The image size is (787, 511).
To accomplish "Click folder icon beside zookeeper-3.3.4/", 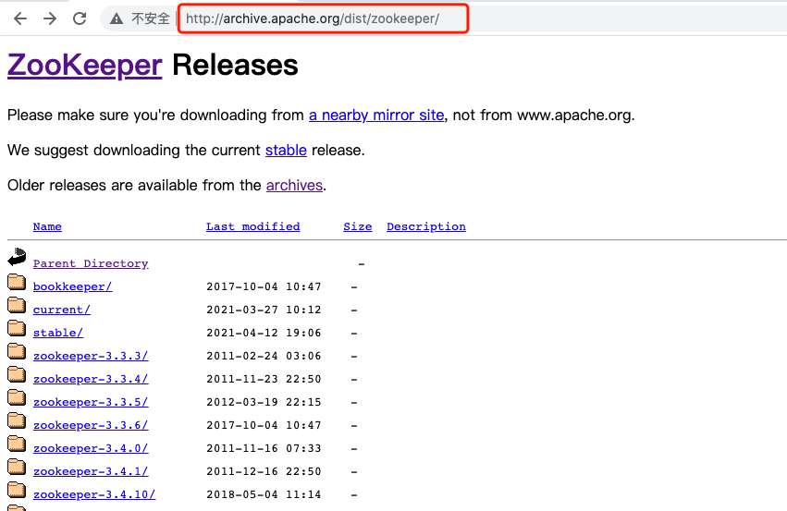I will (x=17, y=374).
